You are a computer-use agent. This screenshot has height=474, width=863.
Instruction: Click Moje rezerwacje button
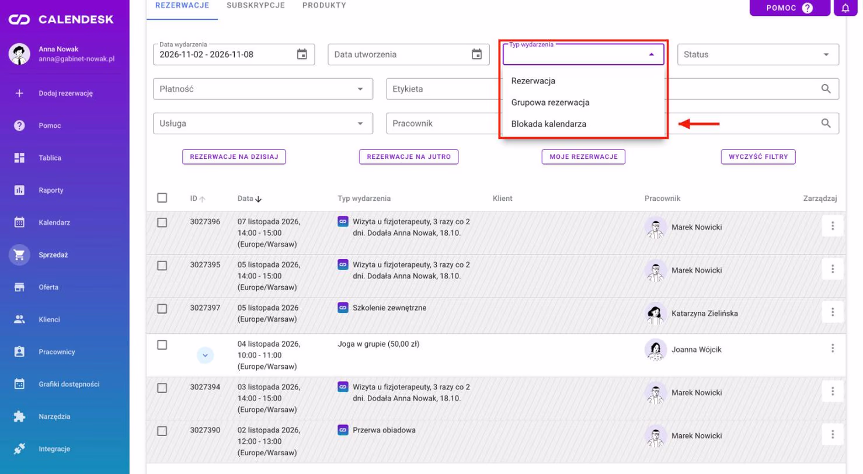pyautogui.click(x=583, y=156)
